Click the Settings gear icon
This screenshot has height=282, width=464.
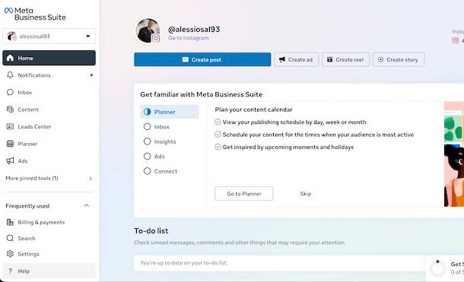pyautogui.click(x=10, y=254)
